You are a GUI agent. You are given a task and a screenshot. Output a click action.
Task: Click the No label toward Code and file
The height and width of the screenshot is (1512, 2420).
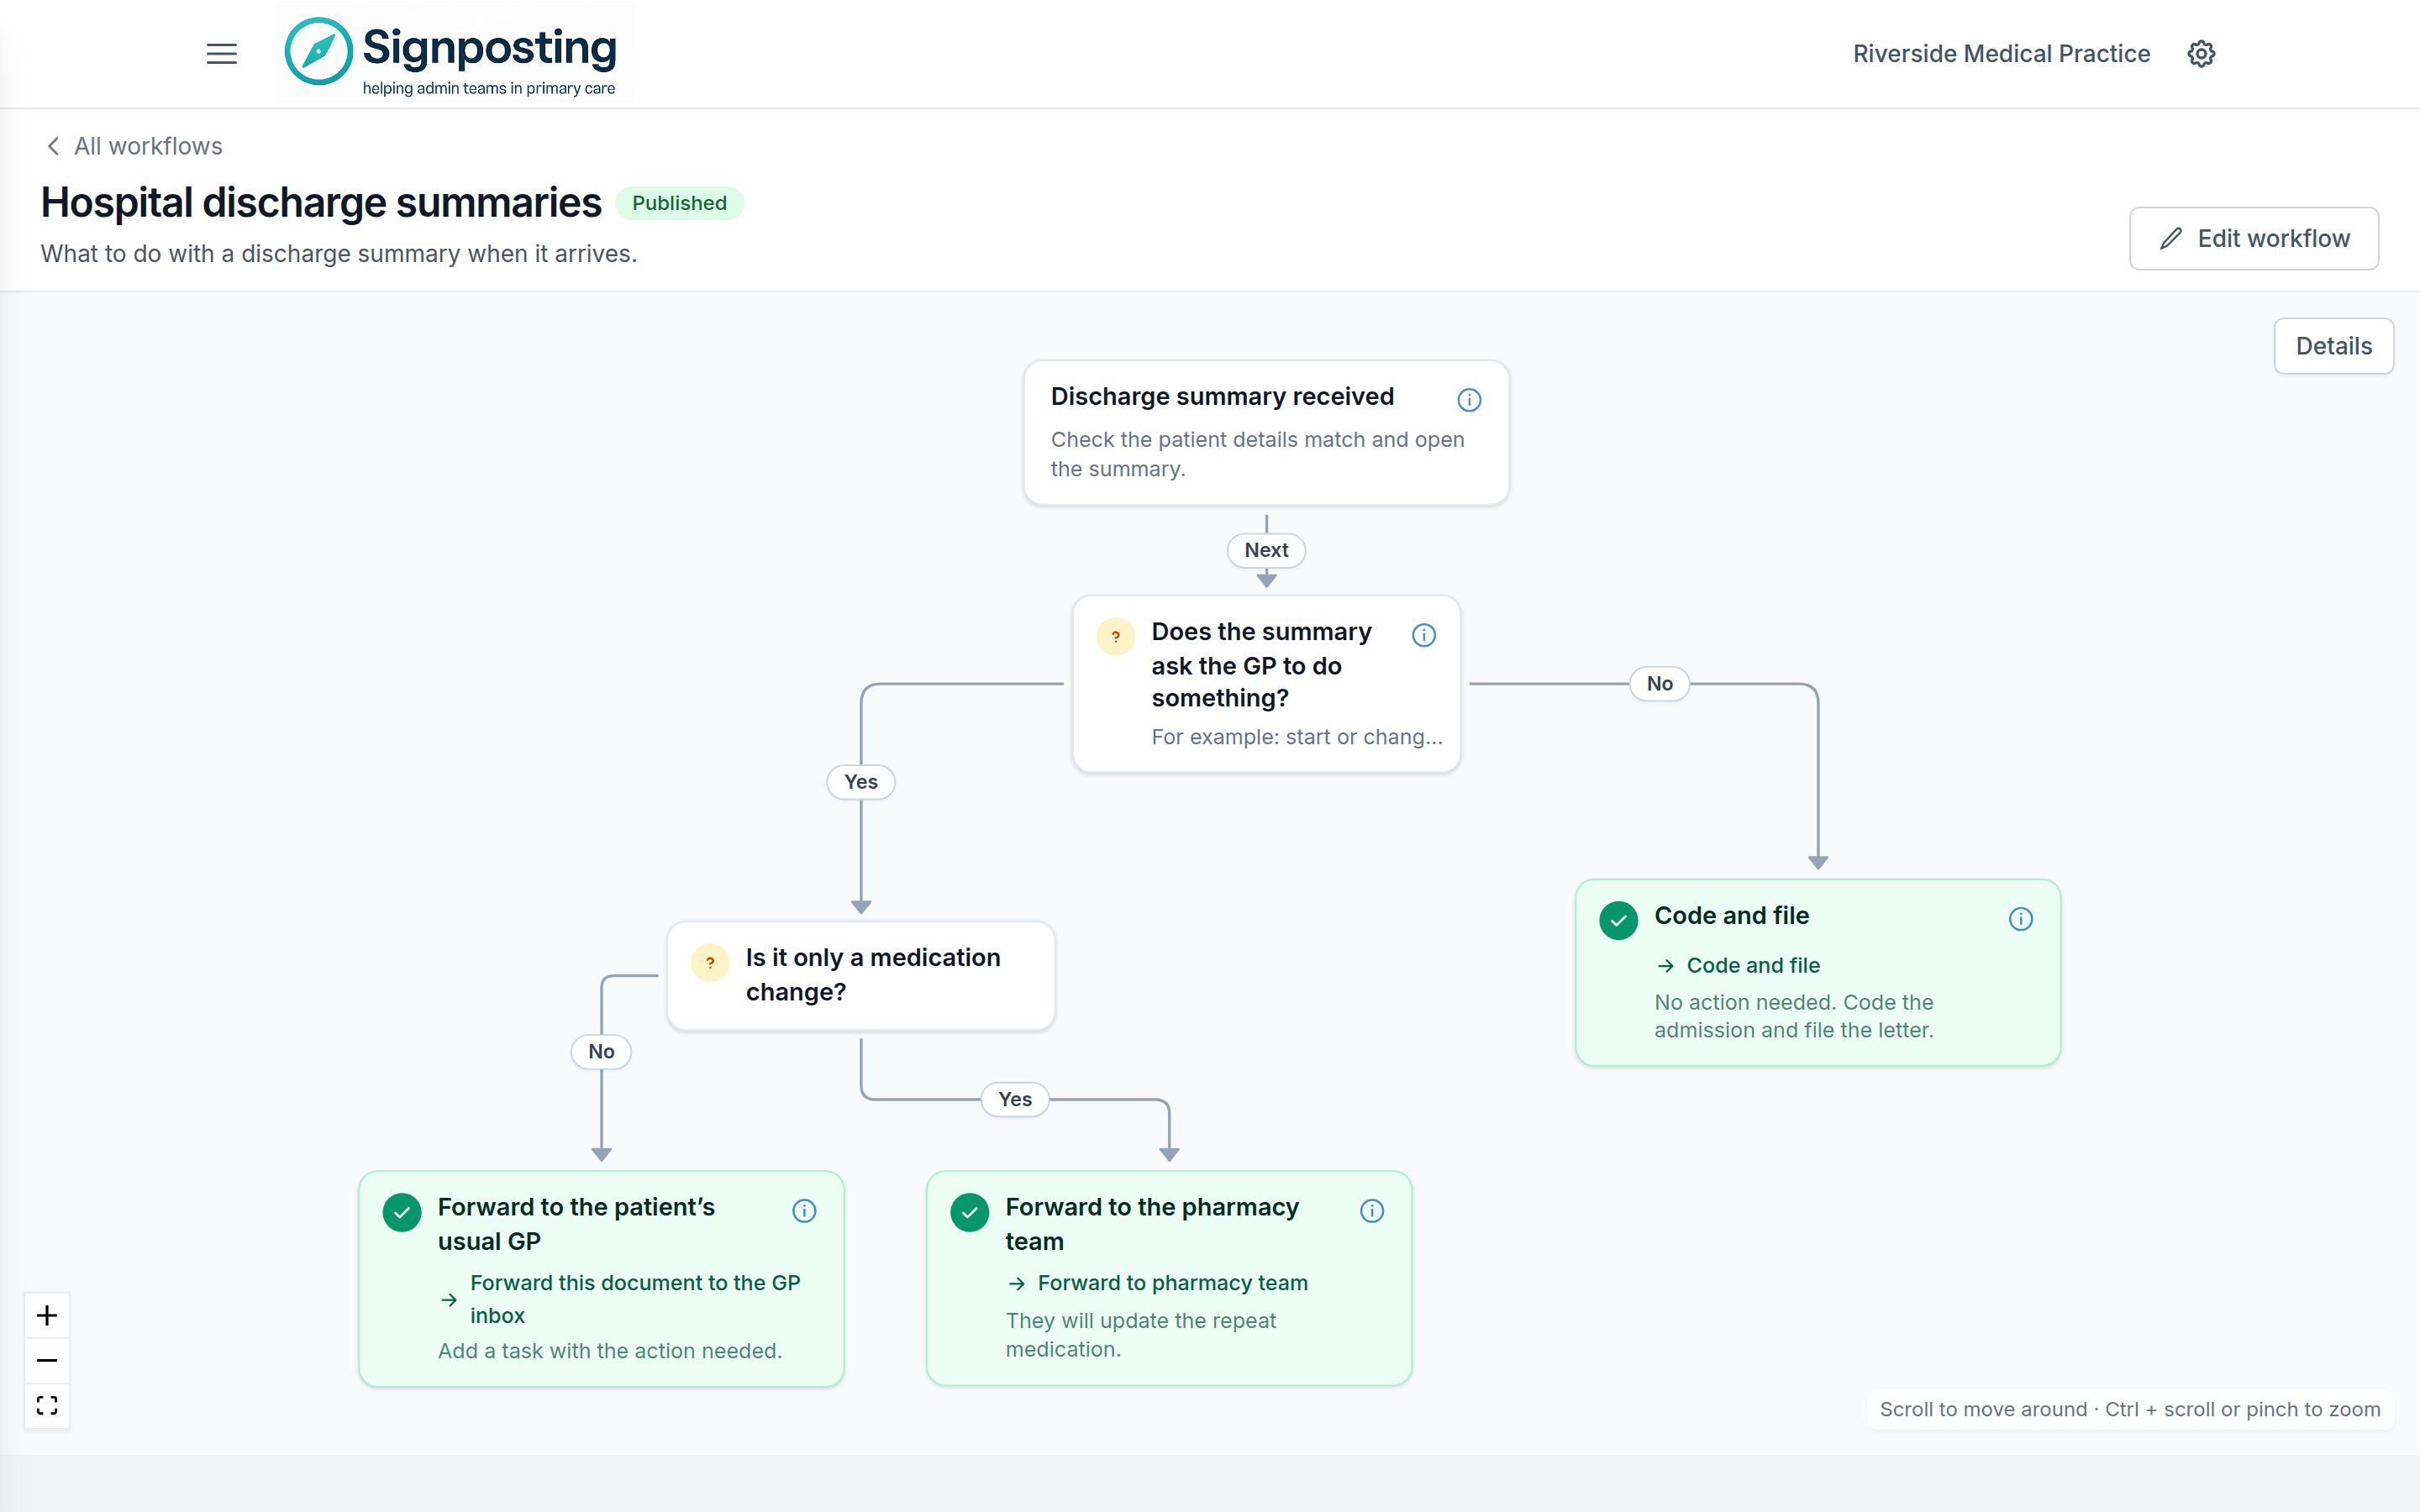1659,684
